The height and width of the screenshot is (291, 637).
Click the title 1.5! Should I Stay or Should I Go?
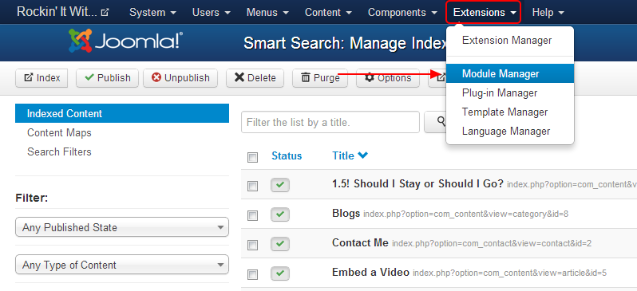click(417, 183)
